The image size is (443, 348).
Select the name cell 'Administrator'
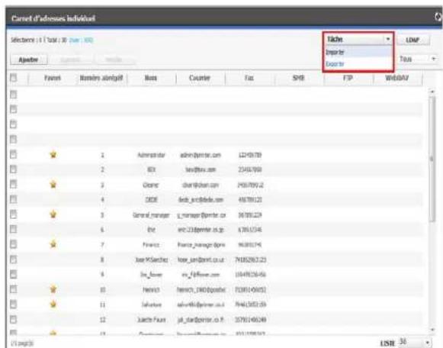tap(151, 155)
